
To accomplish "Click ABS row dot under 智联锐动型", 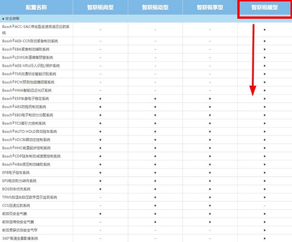I will tap(155, 107).
